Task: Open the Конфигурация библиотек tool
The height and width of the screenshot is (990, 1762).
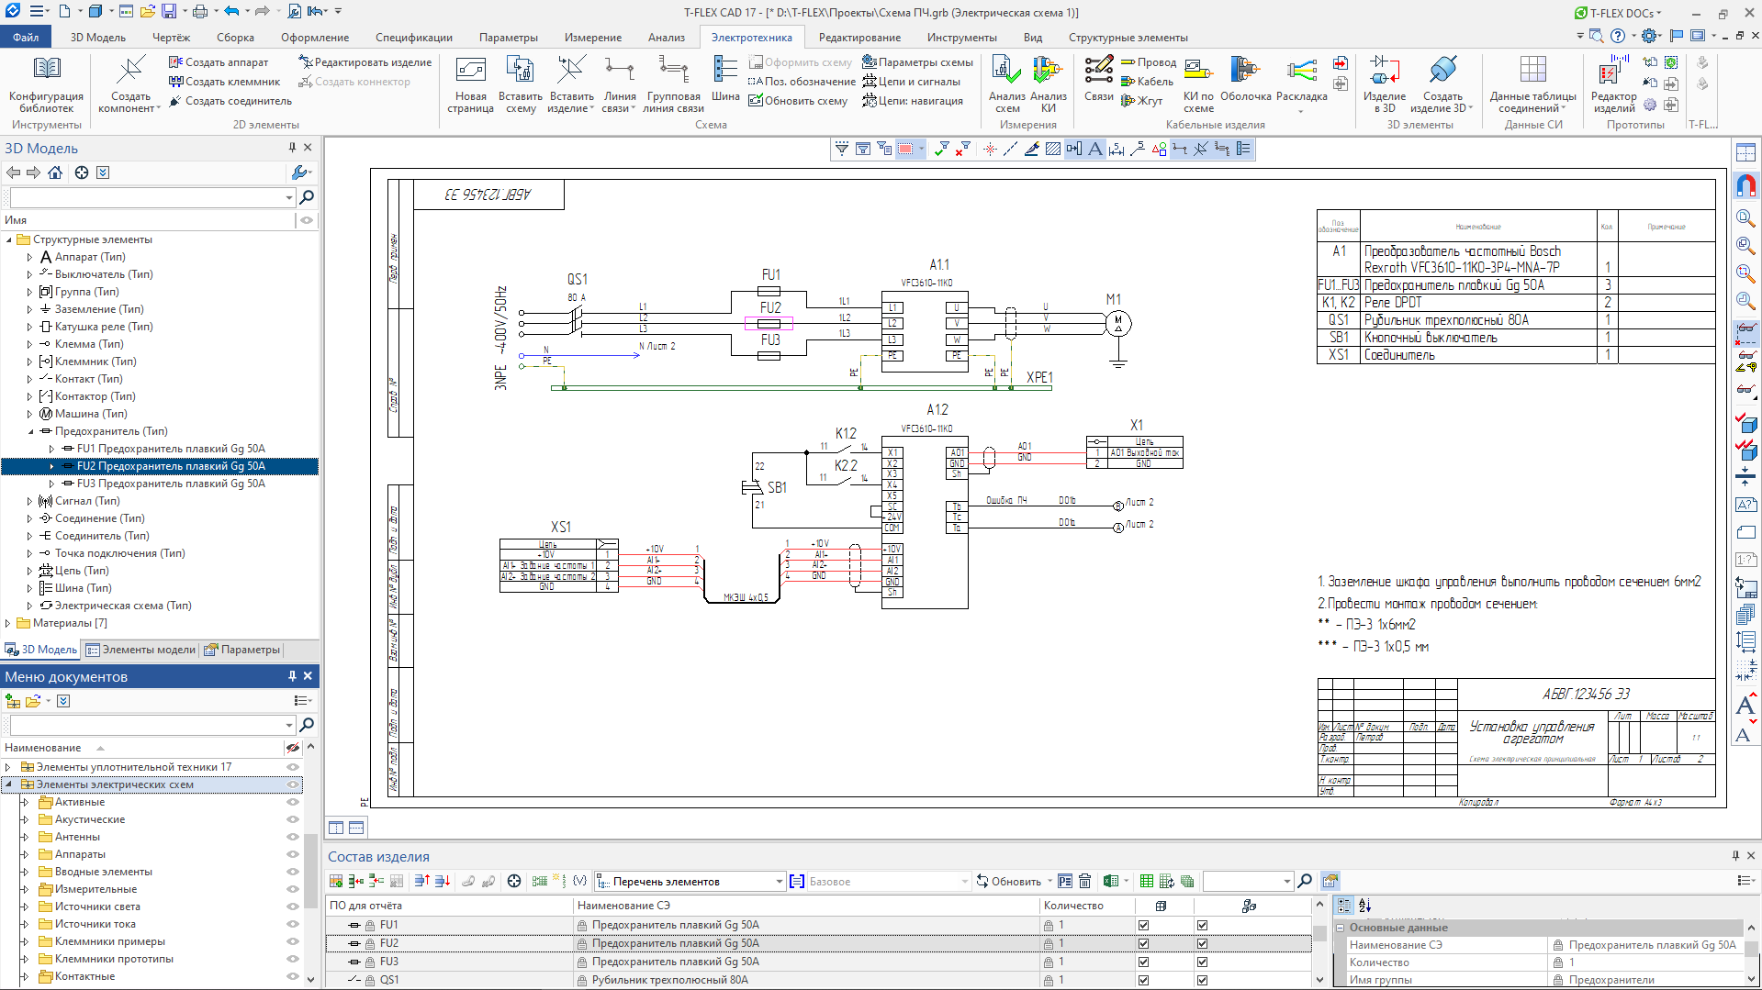Action: pyautogui.click(x=46, y=83)
